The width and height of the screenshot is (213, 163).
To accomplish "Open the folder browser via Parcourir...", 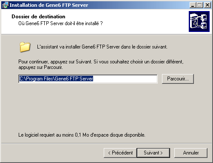I will tap(178, 79).
